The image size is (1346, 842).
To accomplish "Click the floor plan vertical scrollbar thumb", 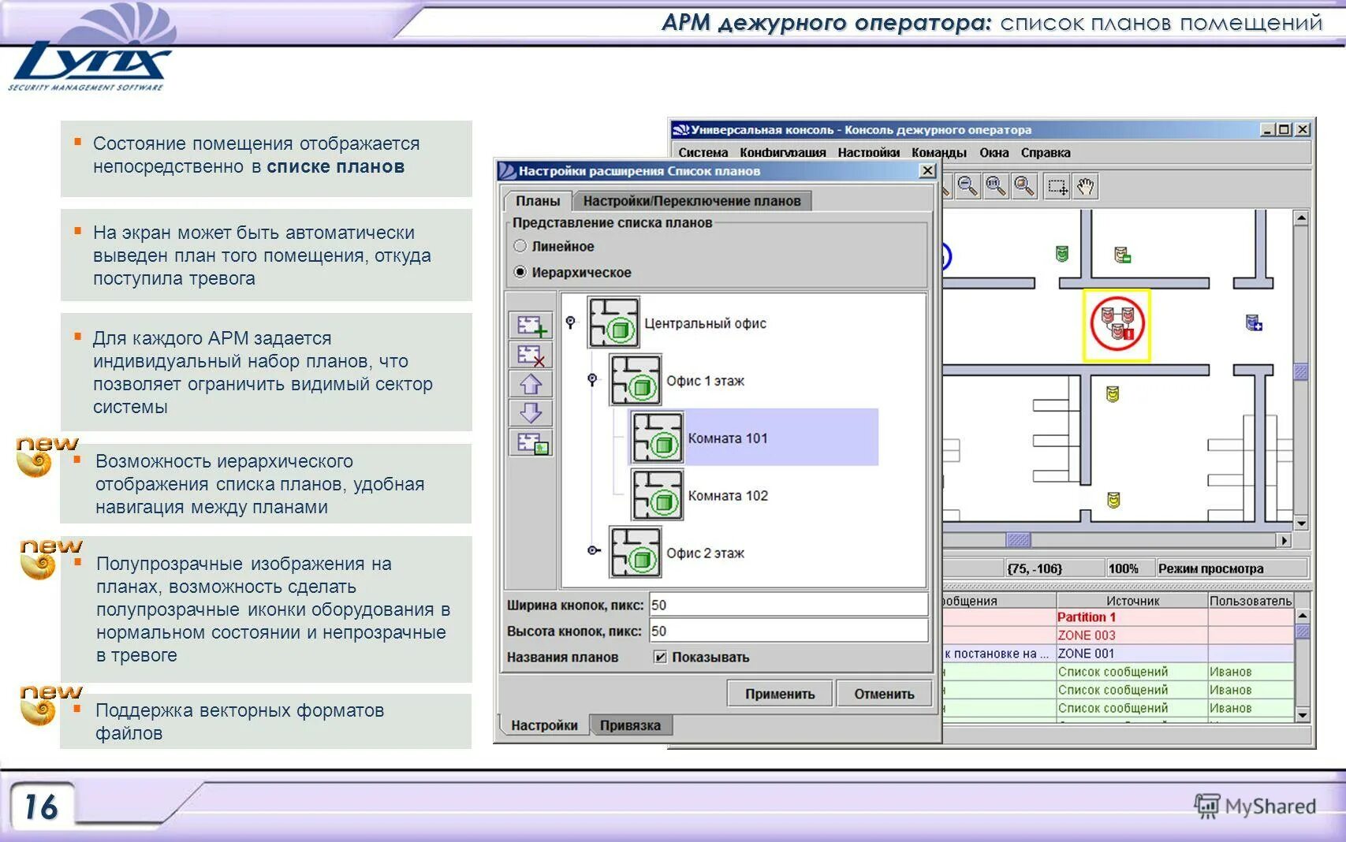I will tap(1301, 371).
